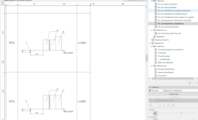Click the clone folder icon below the tree

coord(194,83)
